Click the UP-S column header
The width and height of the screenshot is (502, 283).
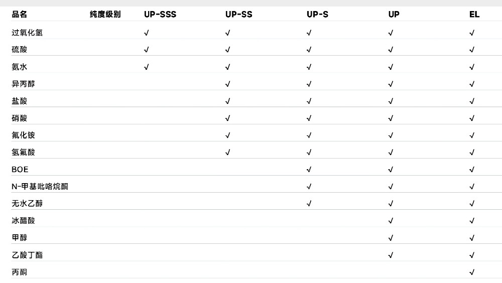point(317,15)
